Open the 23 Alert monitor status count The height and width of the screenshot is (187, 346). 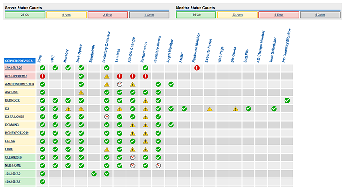[x=237, y=15]
